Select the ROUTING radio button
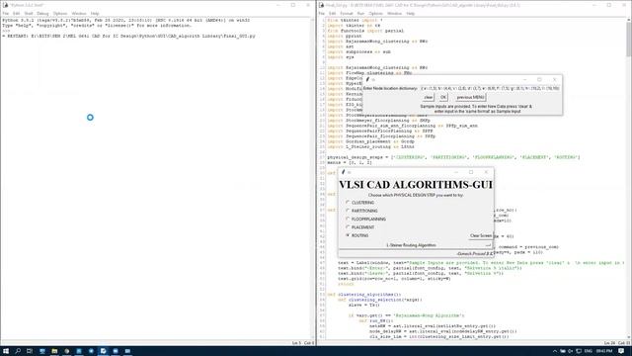632x356 pixels. coord(348,235)
